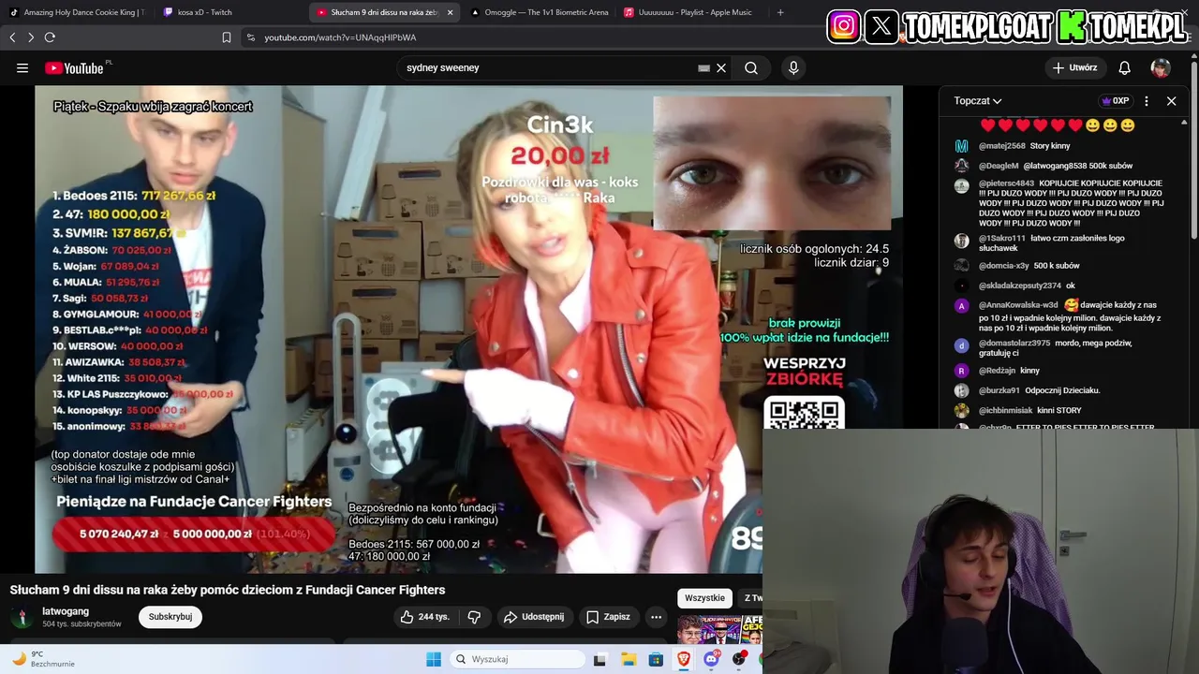Click @skladakzepsuty2374 chat username
Viewport: 1199px width, 674px height.
[x=1020, y=286]
